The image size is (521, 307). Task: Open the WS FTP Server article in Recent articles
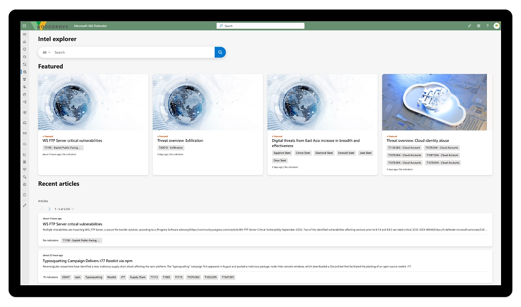click(x=72, y=224)
